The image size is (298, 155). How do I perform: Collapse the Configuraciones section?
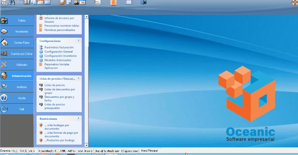[x=78, y=40]
